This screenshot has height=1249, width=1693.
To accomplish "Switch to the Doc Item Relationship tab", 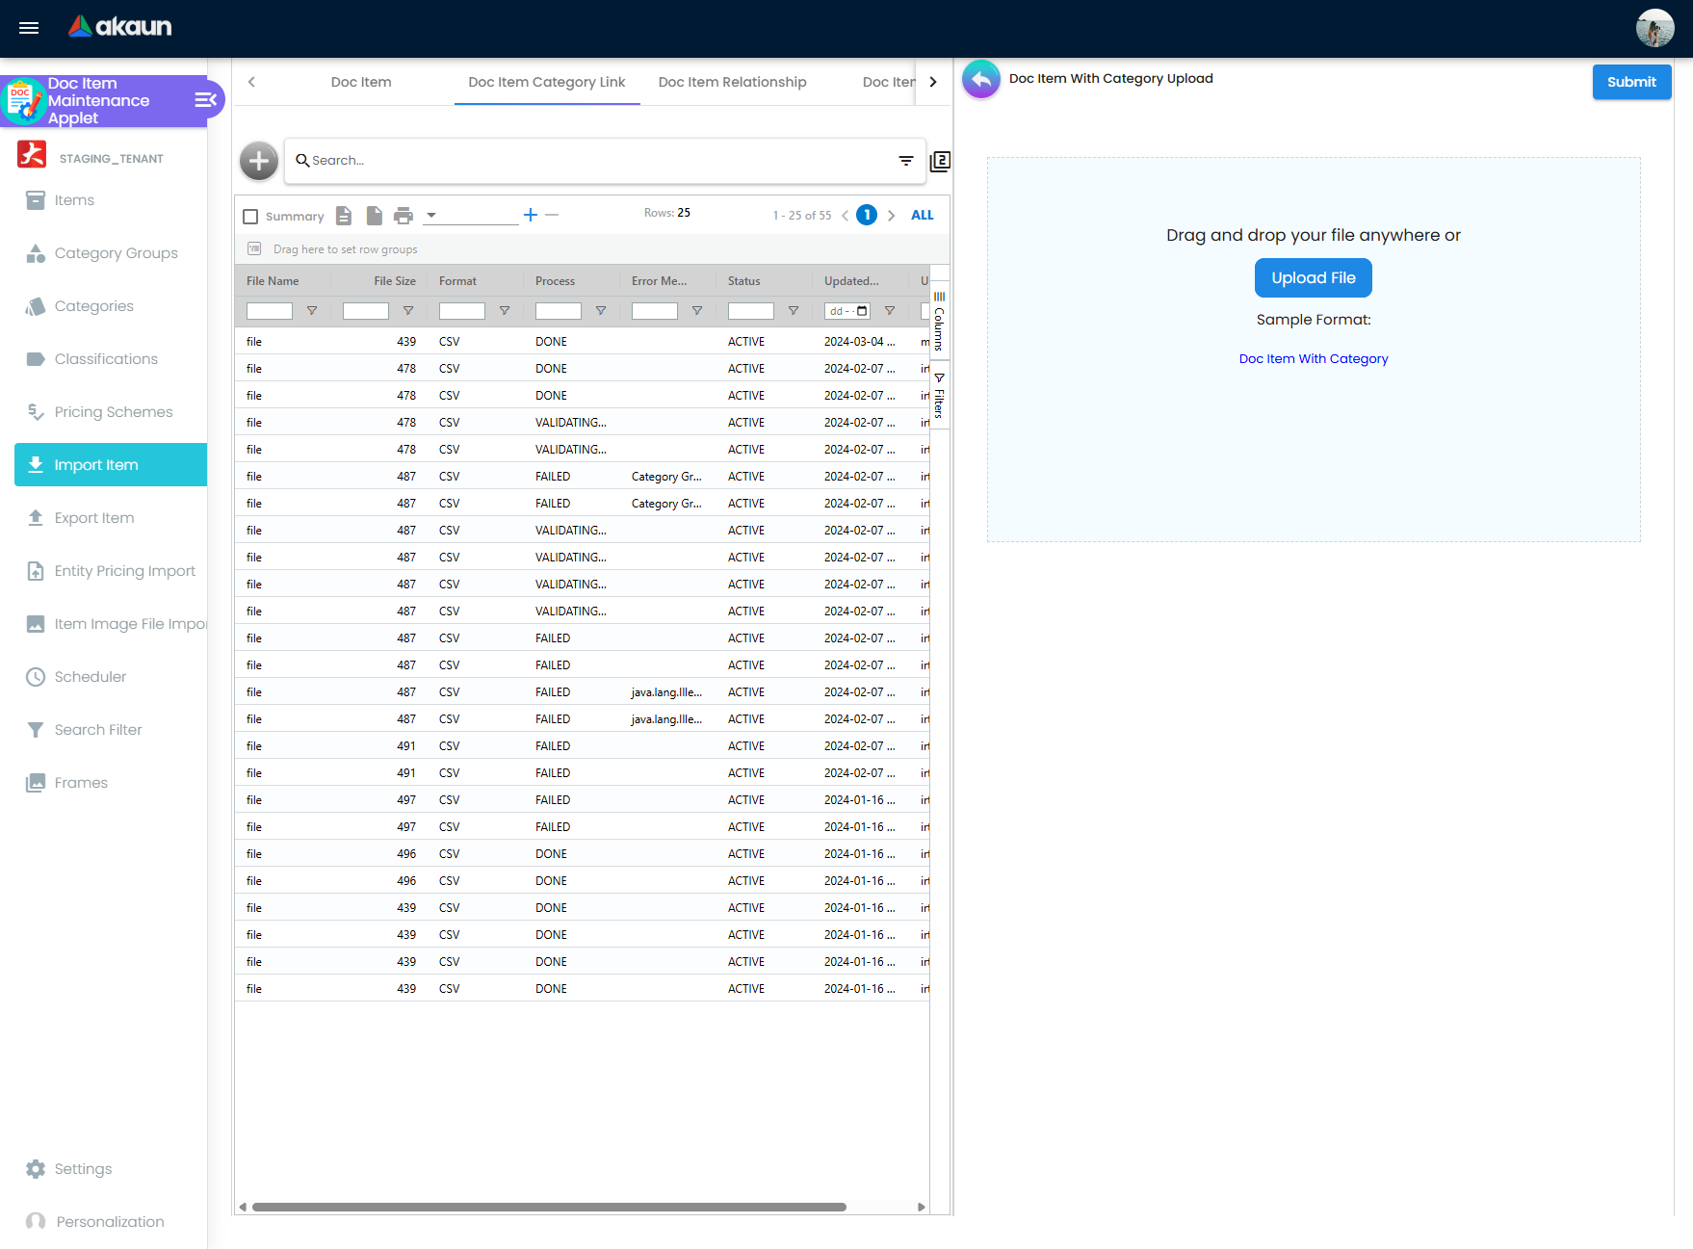I will tap(732, 82).
